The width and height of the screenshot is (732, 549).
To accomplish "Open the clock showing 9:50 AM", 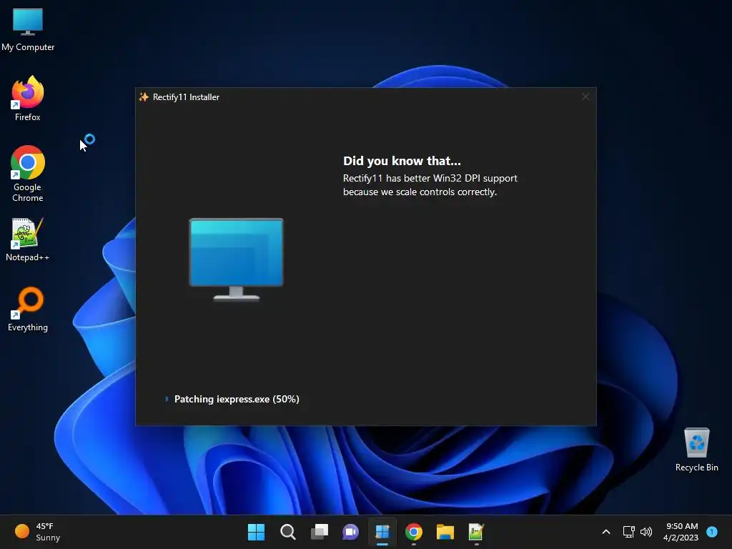I will (681, 532).
